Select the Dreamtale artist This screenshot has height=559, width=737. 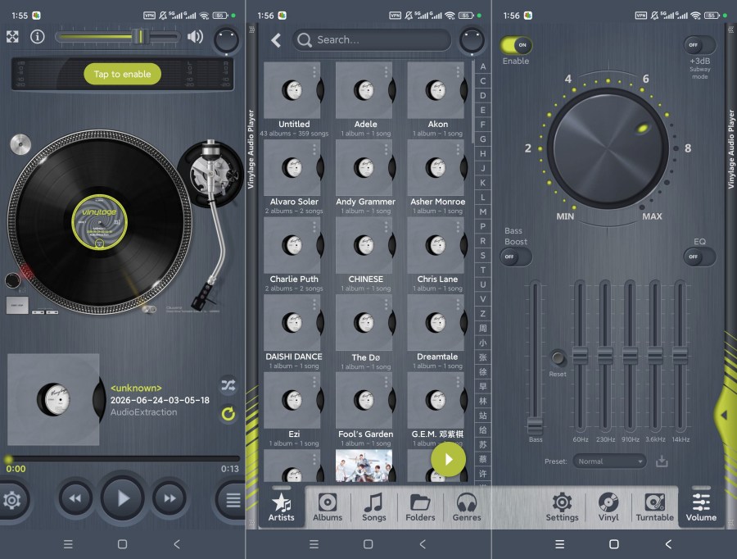click(437, 332)
